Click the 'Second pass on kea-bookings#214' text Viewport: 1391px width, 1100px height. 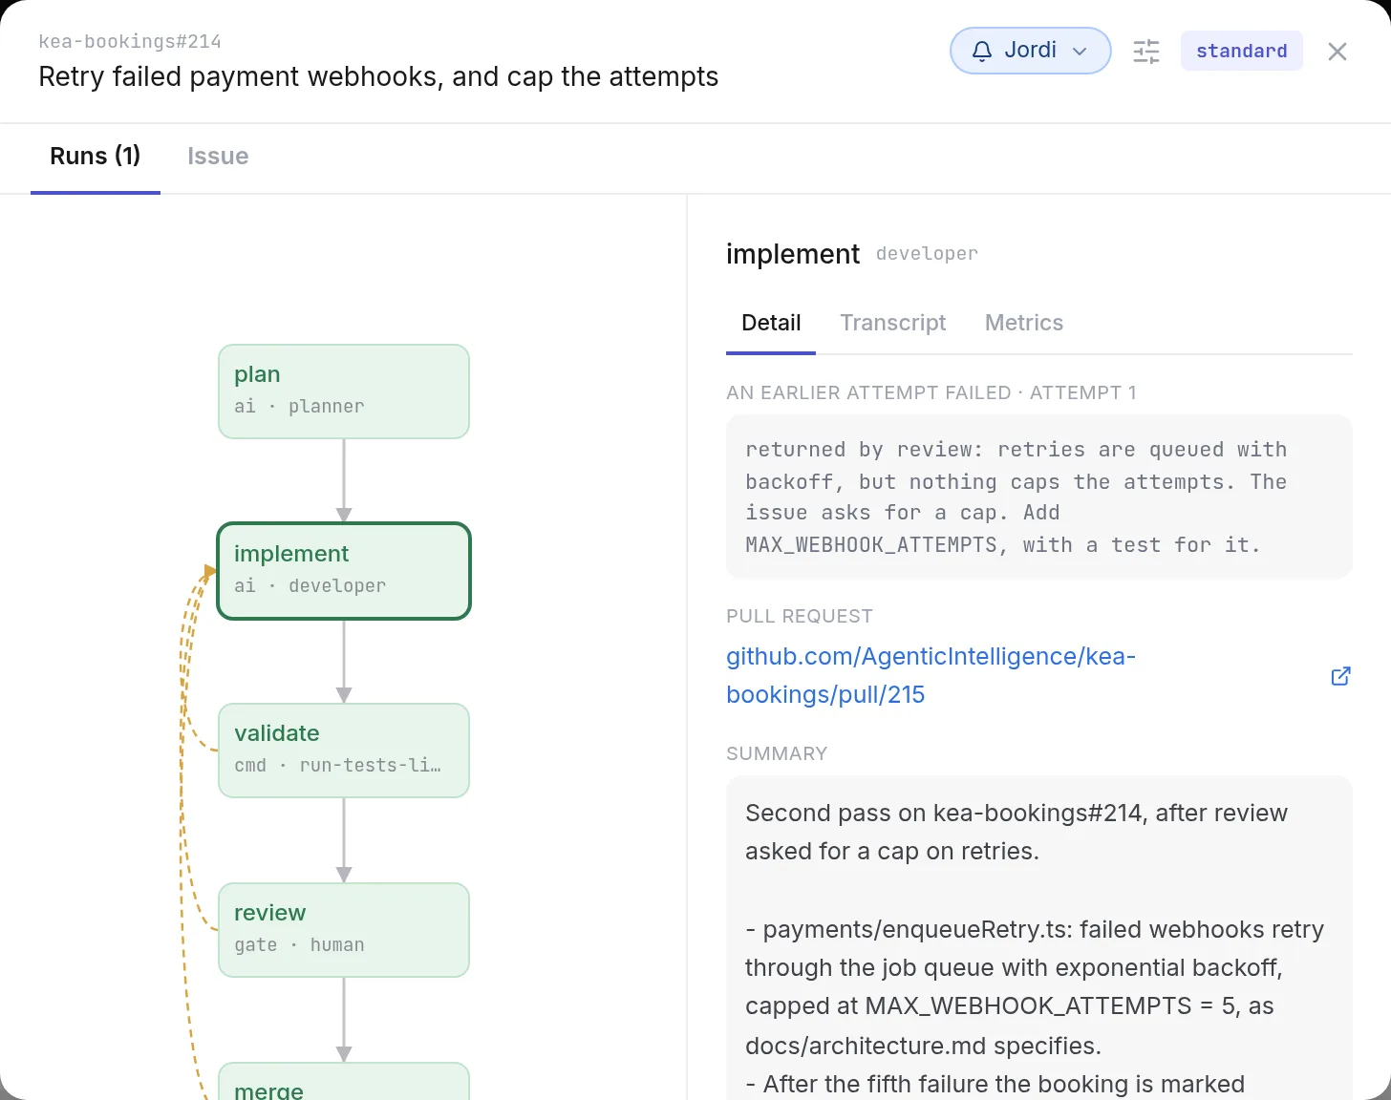click(x=1016, y=832)
